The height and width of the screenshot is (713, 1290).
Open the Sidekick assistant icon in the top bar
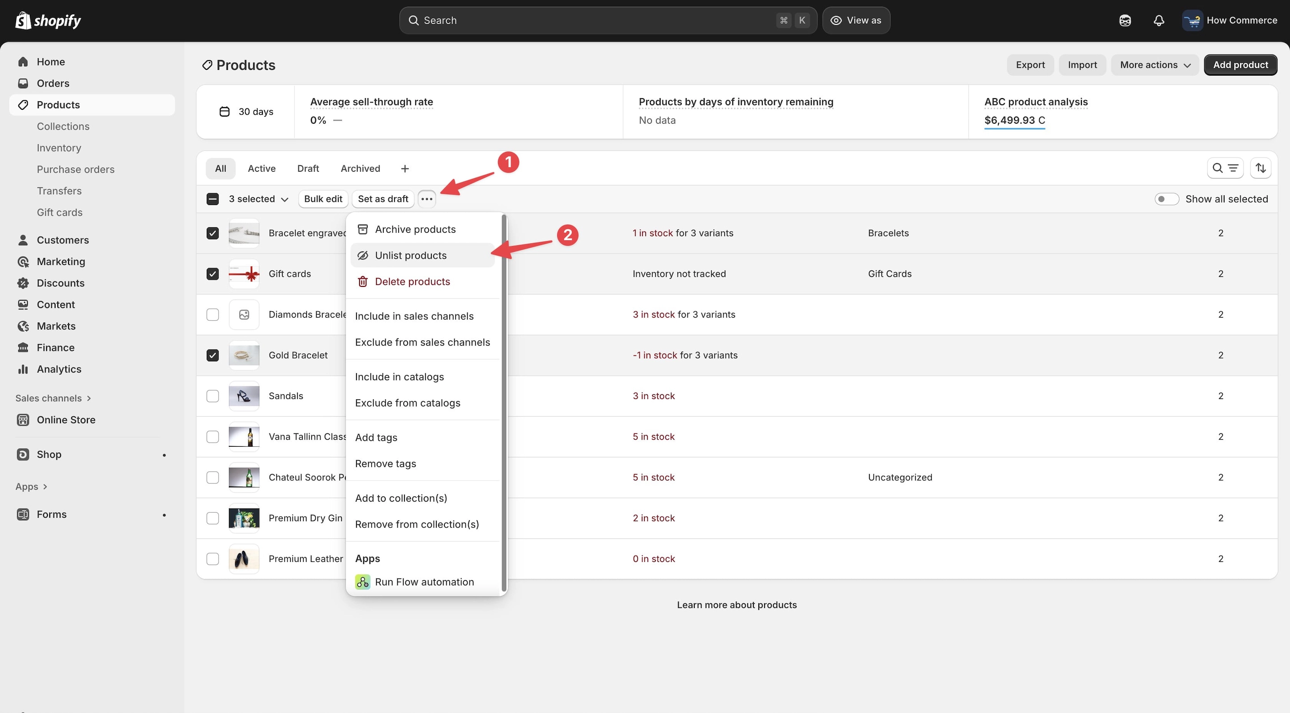pyautogui.click(x=1125, y=21)
